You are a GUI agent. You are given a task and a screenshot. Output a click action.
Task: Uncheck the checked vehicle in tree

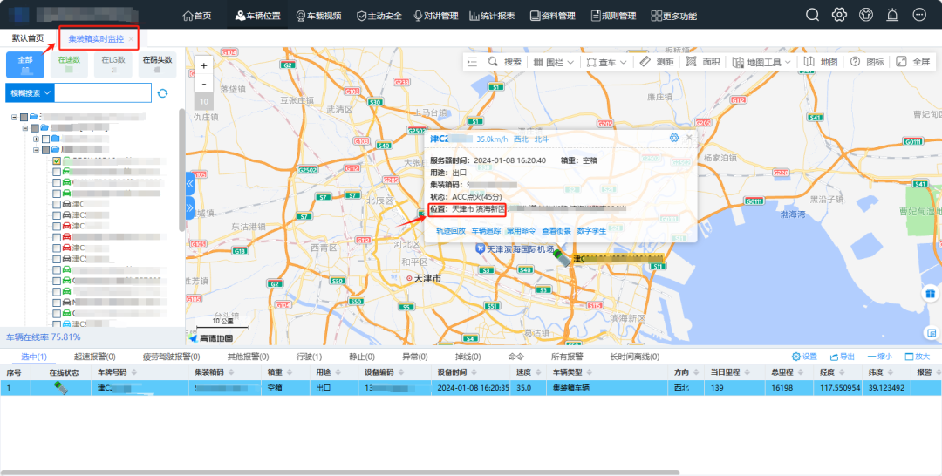point(57,161)
